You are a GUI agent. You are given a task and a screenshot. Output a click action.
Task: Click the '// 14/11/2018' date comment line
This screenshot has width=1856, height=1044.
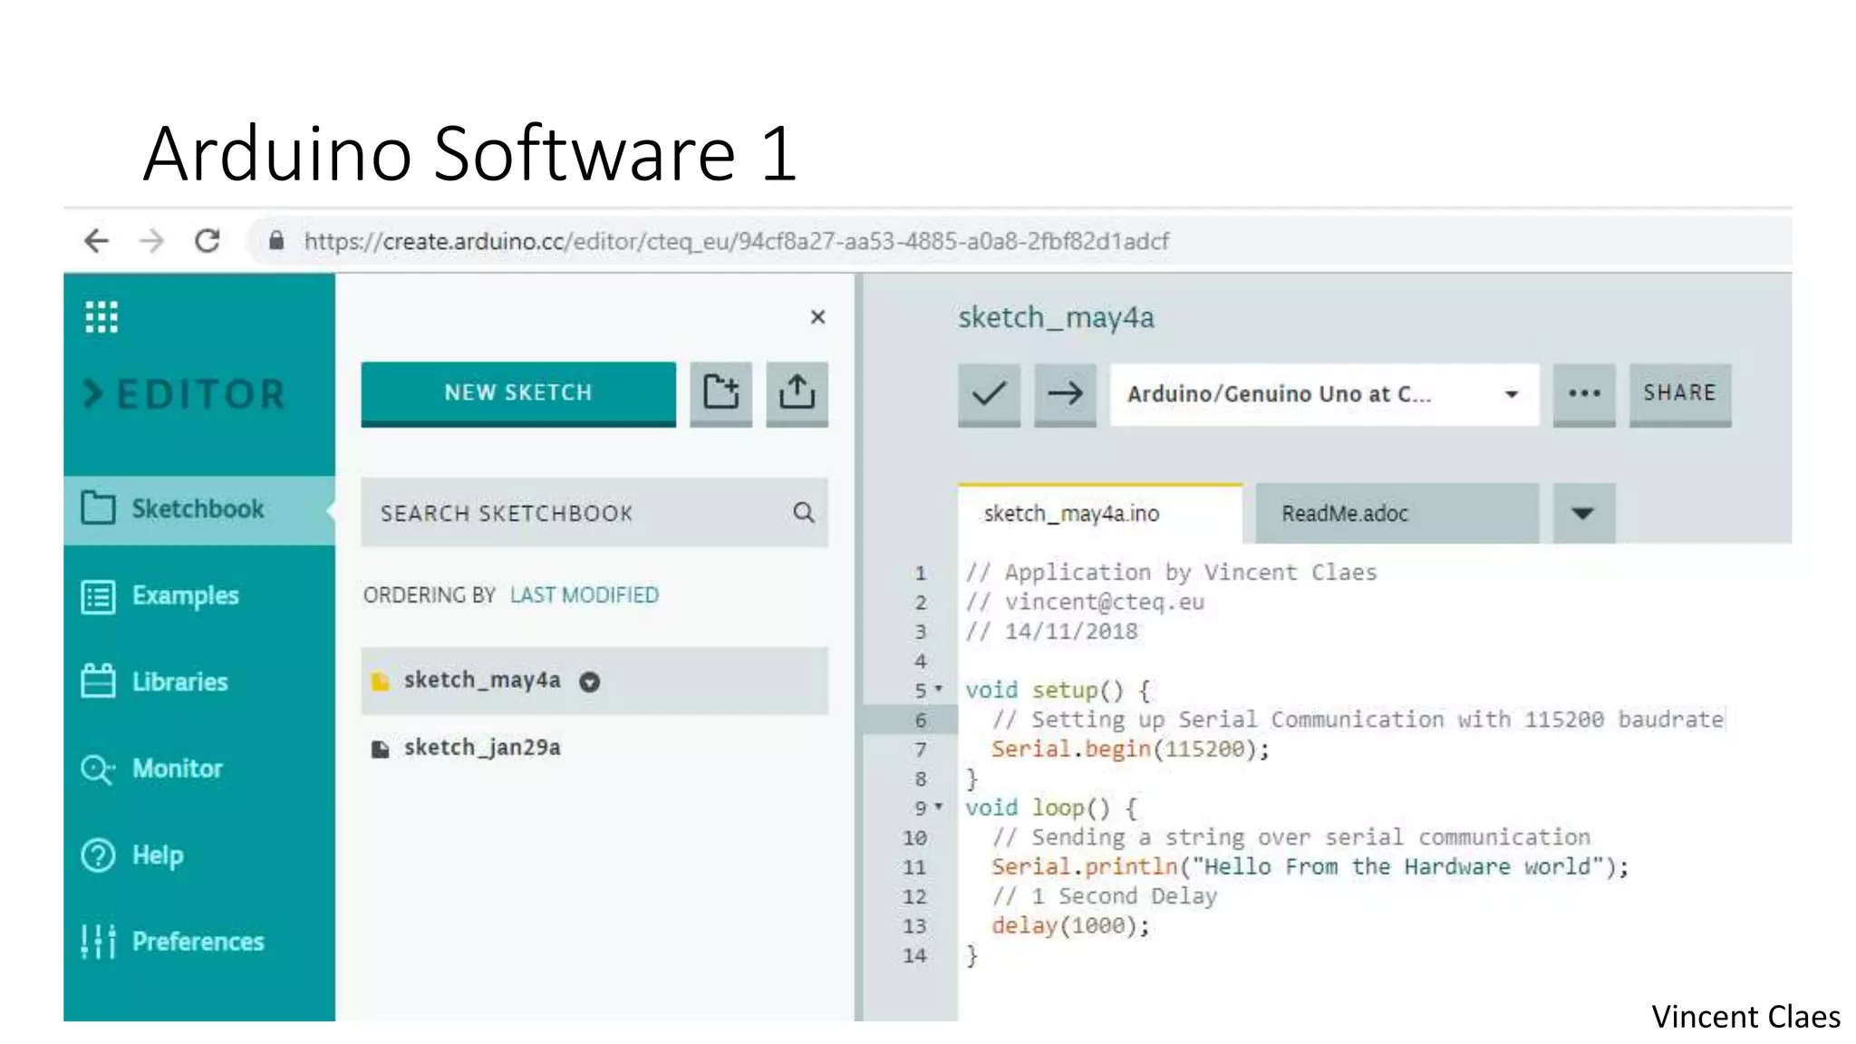pos(1051,632)
